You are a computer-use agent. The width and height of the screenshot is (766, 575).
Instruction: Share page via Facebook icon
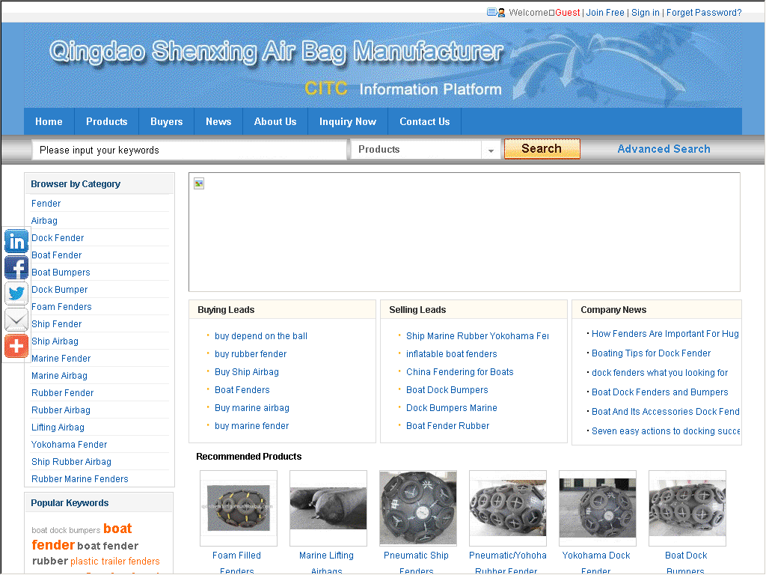(x=16, y=267)
